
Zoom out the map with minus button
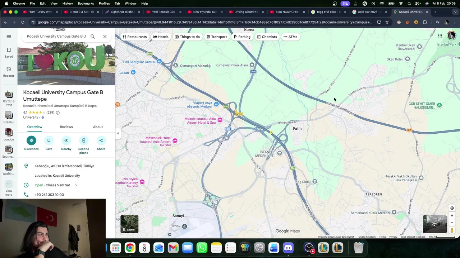[452, 222]
